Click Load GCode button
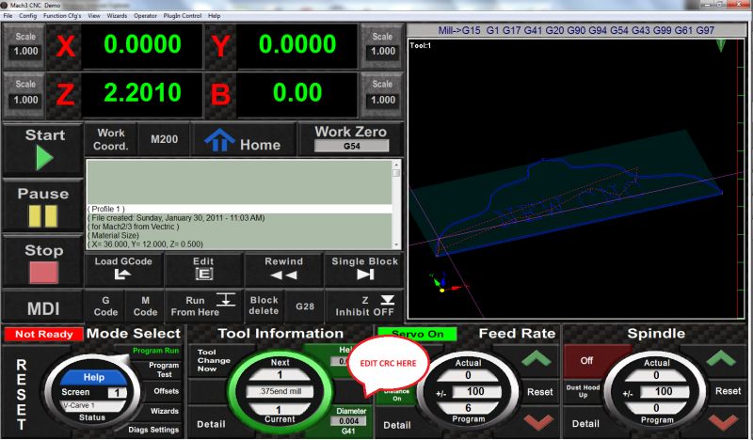Screen dimensions: 753x440 (x=123, y=269)
